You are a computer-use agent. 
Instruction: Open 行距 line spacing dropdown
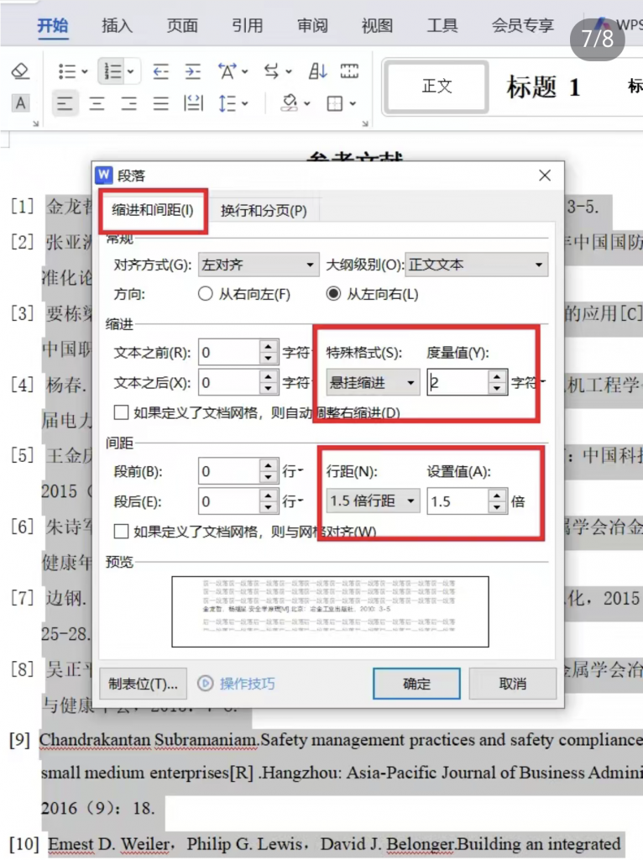373,501
